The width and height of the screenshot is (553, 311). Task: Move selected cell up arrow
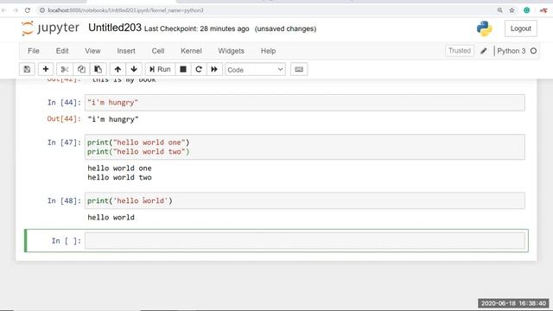118,69
